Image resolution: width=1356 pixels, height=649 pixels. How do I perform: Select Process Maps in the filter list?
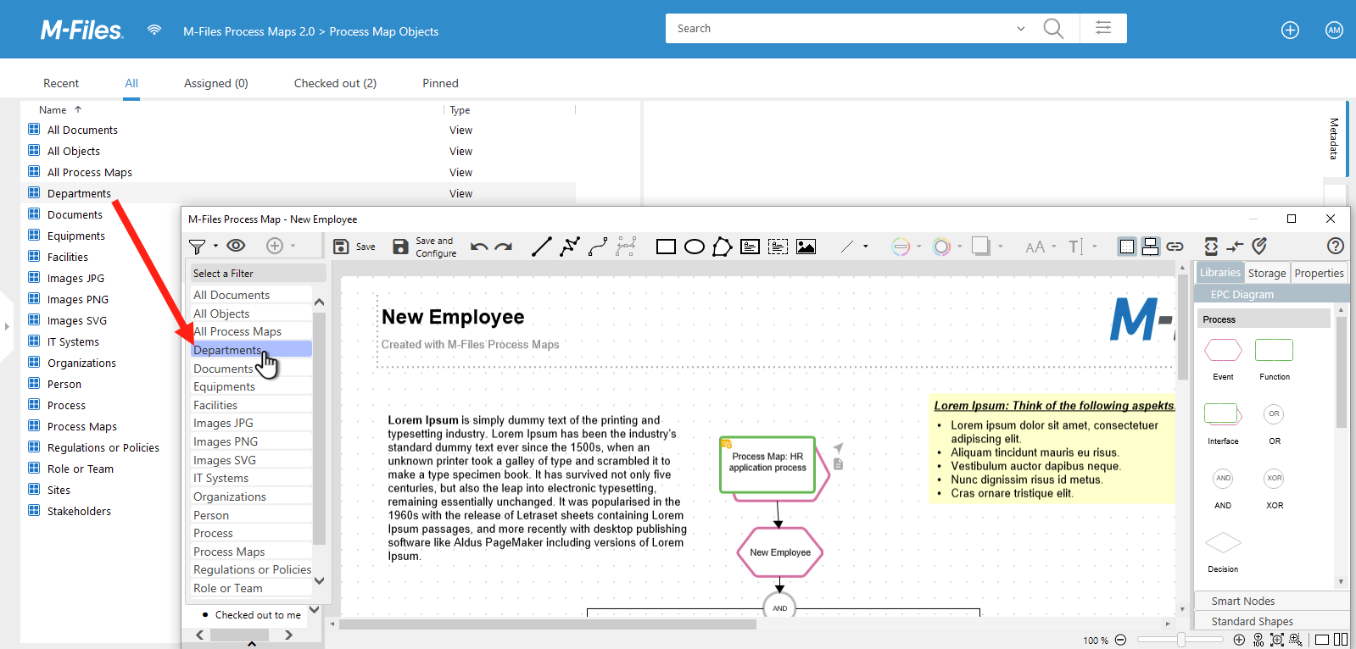(x=229, y=552)
